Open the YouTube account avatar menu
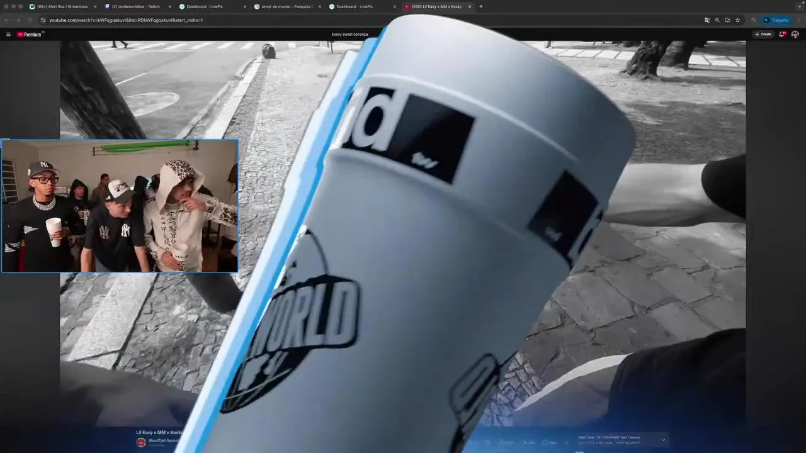The width and height of the screenshot is (806, 453). 795,34
